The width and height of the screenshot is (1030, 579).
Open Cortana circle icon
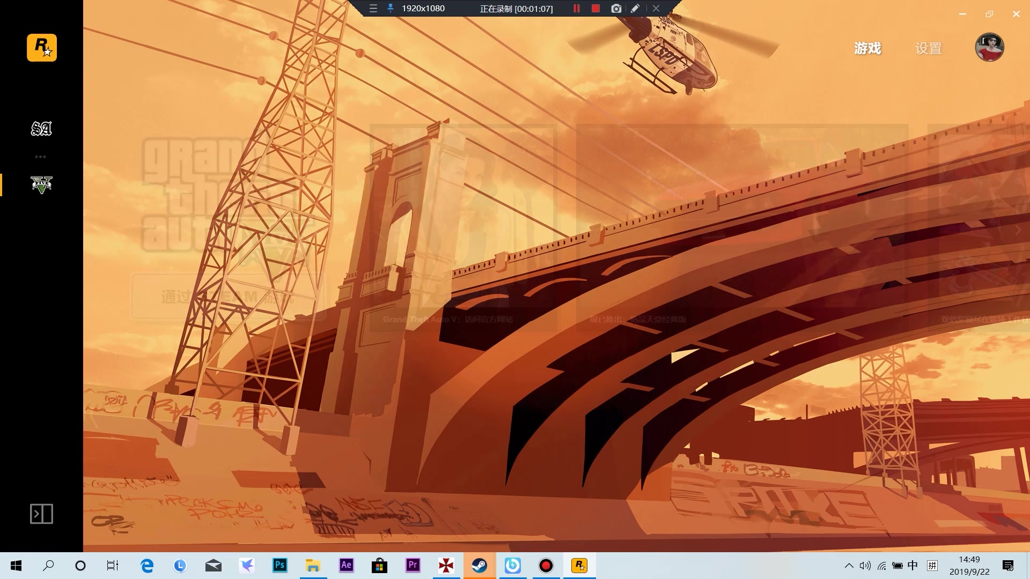(x=80, y=566)
